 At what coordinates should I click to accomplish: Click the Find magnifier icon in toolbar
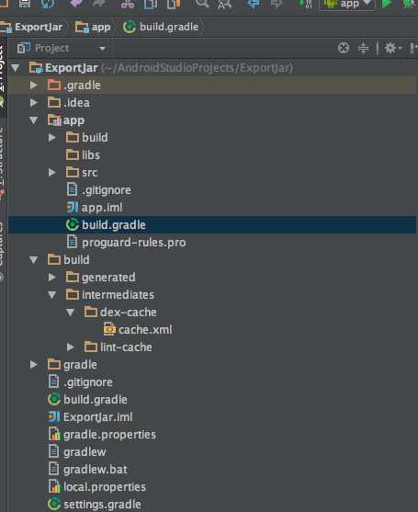[x=202, y=4]
